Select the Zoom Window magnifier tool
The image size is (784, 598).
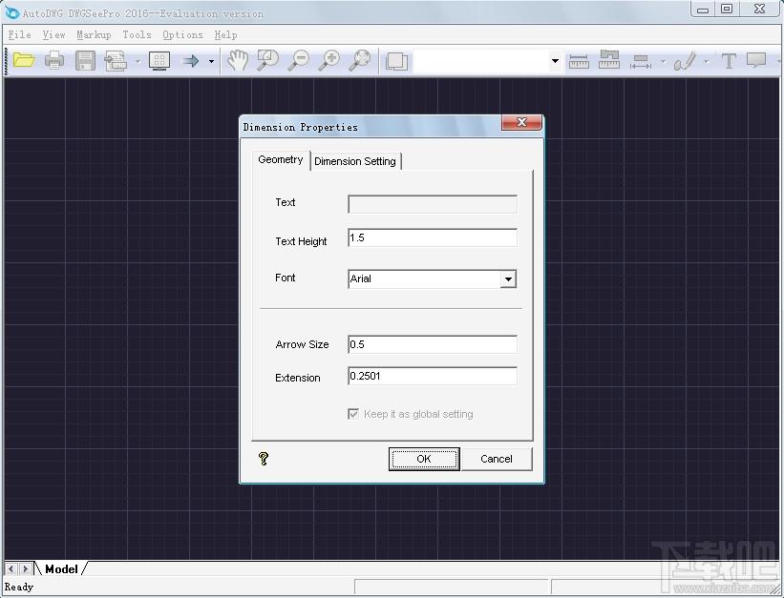[x=268, y=60]
